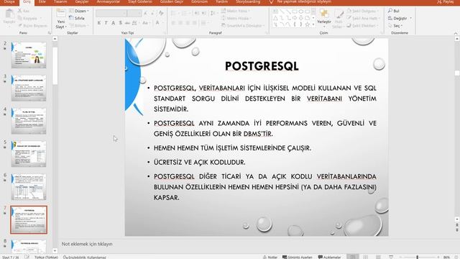Image resolution: width=460 pixels, height=259 pixels.
Task: Open the Düzen layout dropdown
Action: [x=79, y=11]
